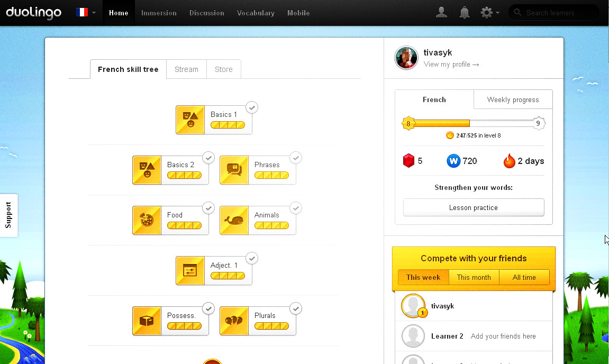Switch to the Store tab

(224, 69)
